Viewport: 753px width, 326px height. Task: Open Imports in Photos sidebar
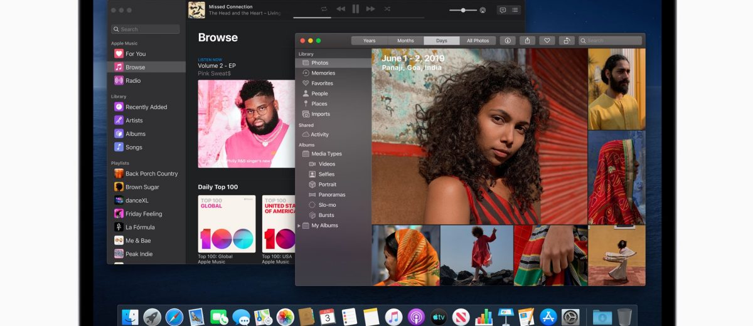tap(333, 114)
